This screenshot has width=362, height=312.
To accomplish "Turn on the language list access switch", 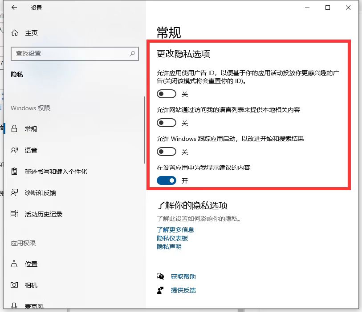I will 167,123.
